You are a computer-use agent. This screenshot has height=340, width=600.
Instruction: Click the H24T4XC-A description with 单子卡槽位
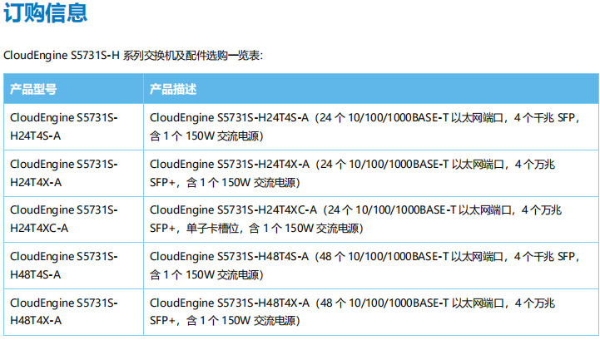[x=355, y=219]
